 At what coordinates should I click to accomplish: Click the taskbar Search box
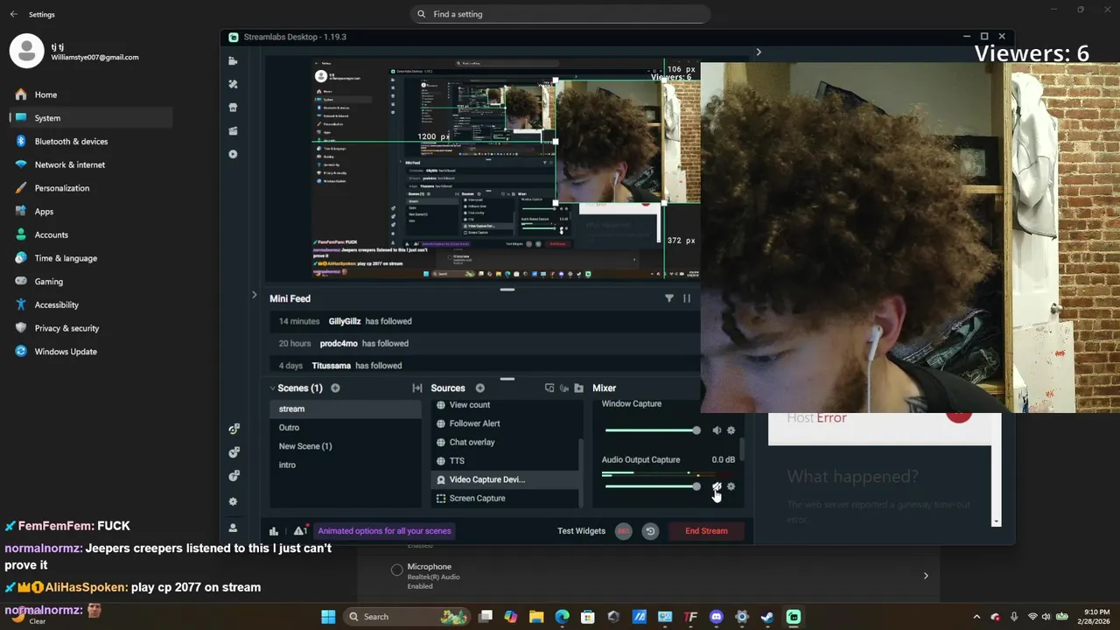[x=406, y=617]
